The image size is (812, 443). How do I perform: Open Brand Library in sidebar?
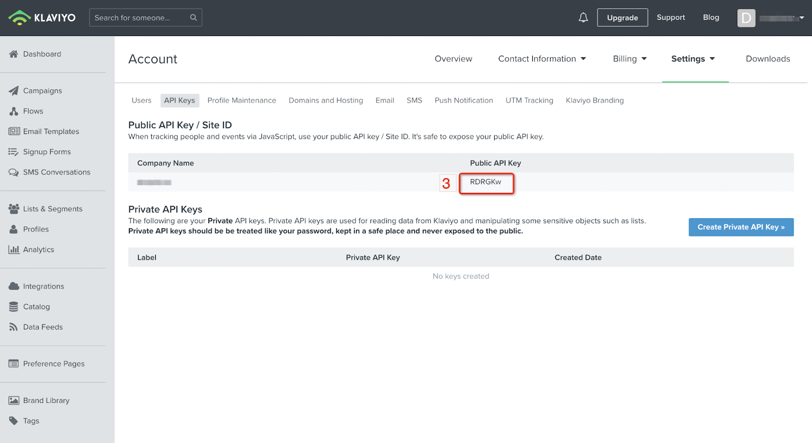click(46, 400)
